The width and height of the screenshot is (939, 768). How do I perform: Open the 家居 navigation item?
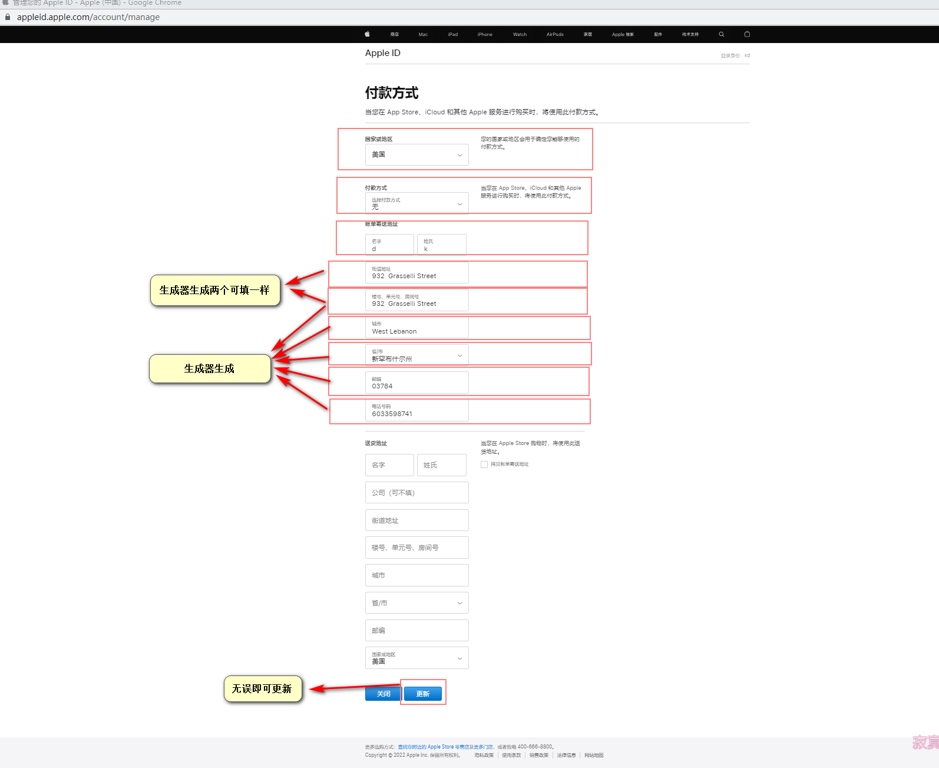click(x=588, y=34)
